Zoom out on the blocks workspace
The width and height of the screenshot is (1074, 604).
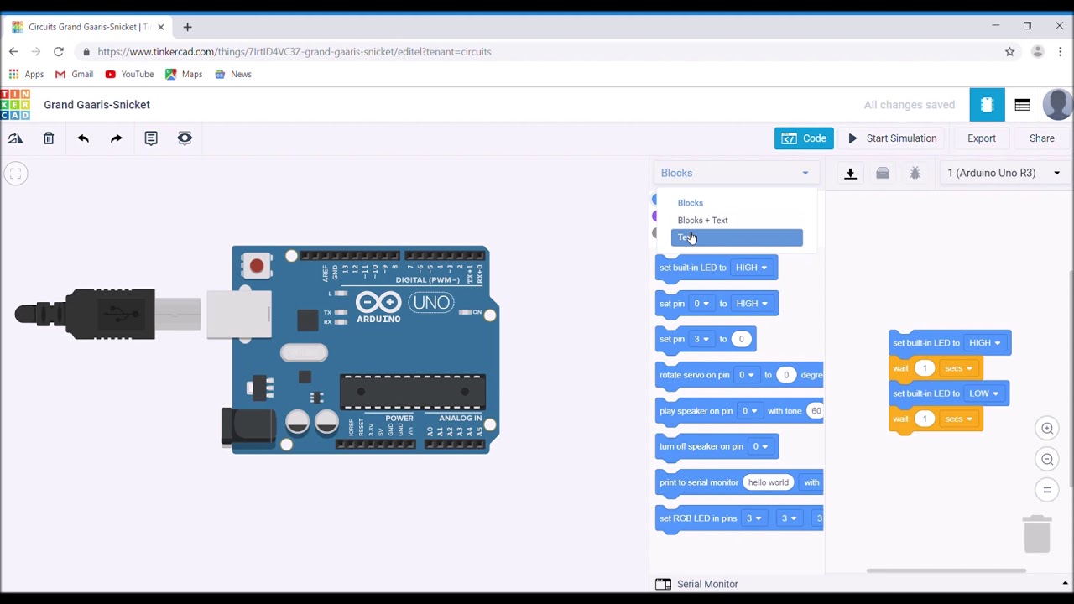[x=1047, y=459]
